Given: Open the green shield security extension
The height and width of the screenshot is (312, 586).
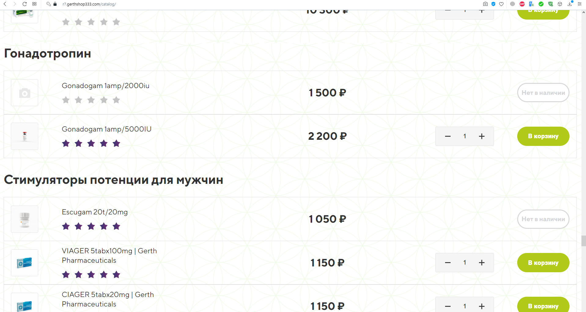Looking at the screenshot, I should point(551,4).
